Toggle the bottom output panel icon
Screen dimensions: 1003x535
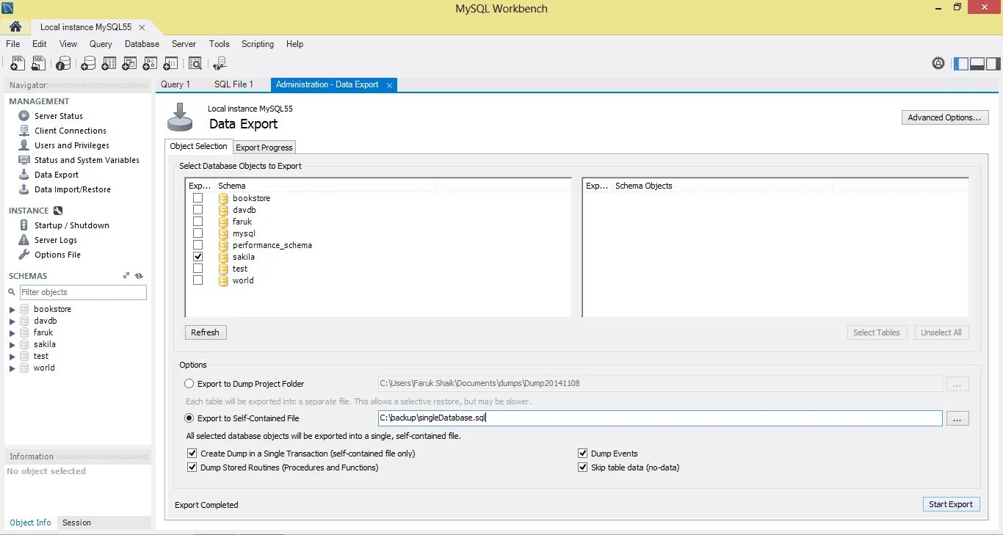pos(977,63)
